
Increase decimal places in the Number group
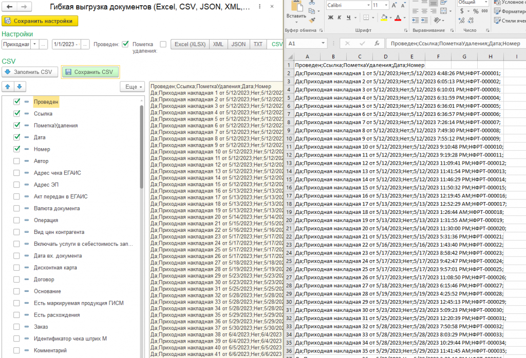coord(462,21)
